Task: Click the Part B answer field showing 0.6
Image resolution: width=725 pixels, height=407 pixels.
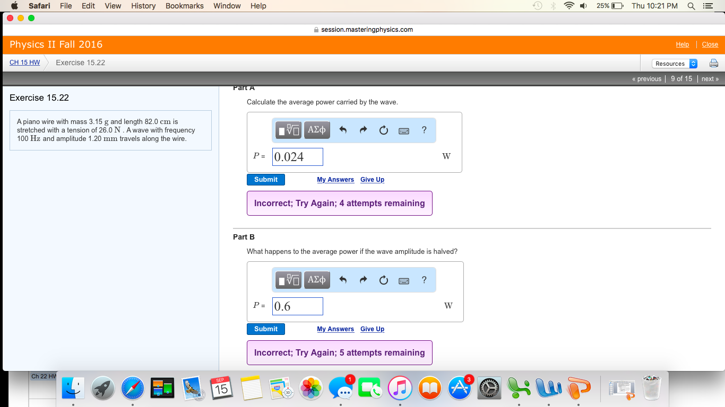Action: point(298,306)
